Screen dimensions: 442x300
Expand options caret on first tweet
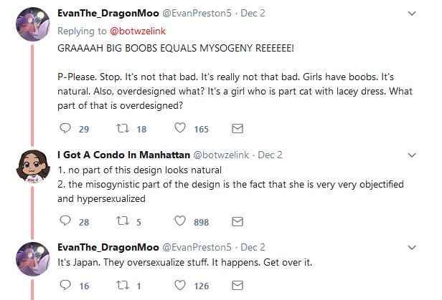click(x=411, y=13)
